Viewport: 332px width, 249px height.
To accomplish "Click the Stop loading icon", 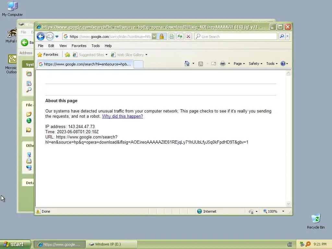I will tap(188, 36).
